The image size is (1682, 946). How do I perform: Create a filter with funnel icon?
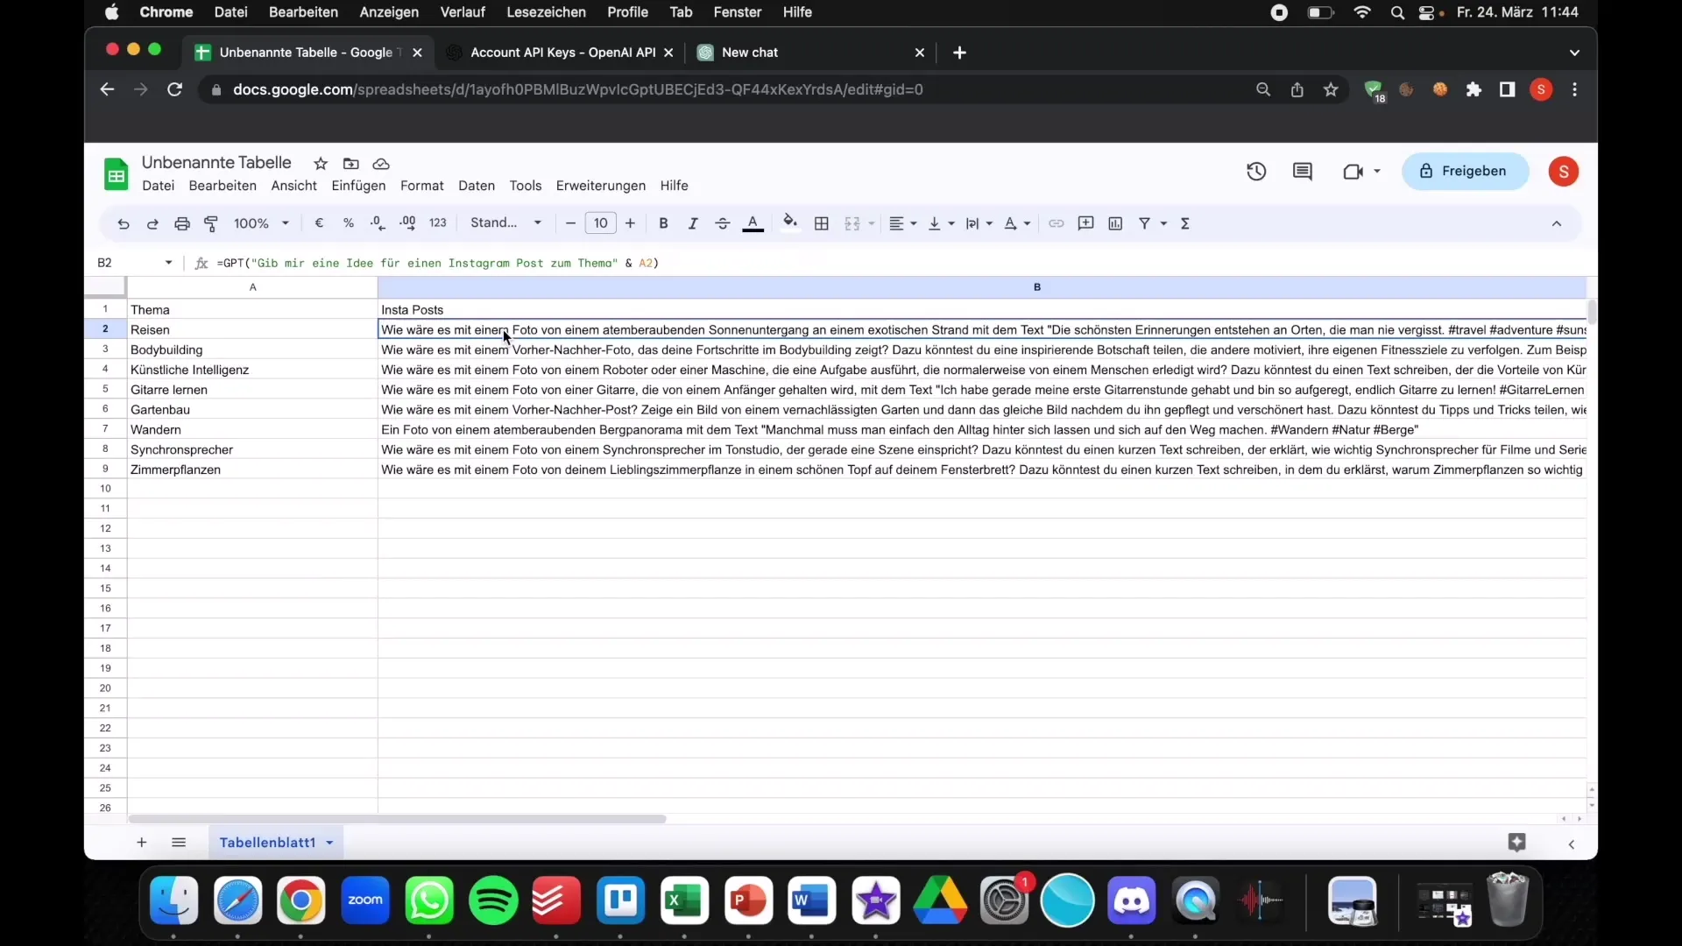[x=1144, y=223]
